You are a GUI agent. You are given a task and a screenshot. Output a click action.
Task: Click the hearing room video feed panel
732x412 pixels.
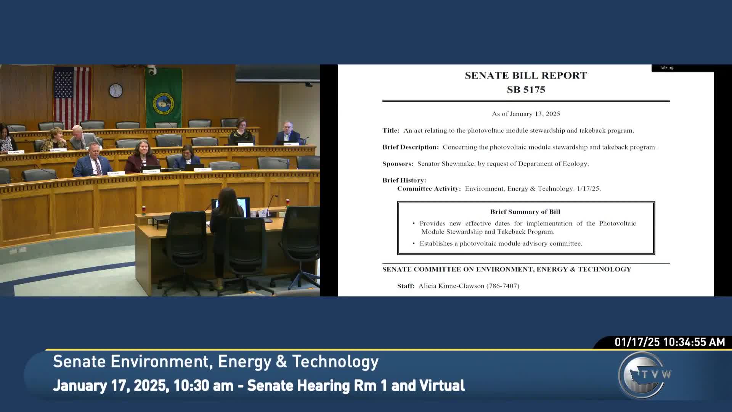(x=160, y=180)
